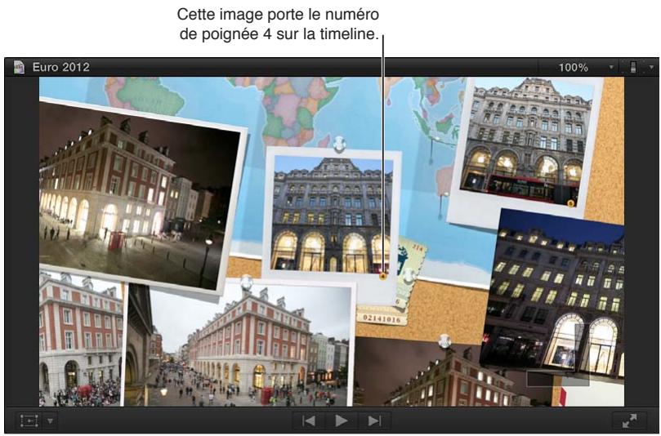
Task: Select the Transform tool icon
Action: tap(29, 420)
